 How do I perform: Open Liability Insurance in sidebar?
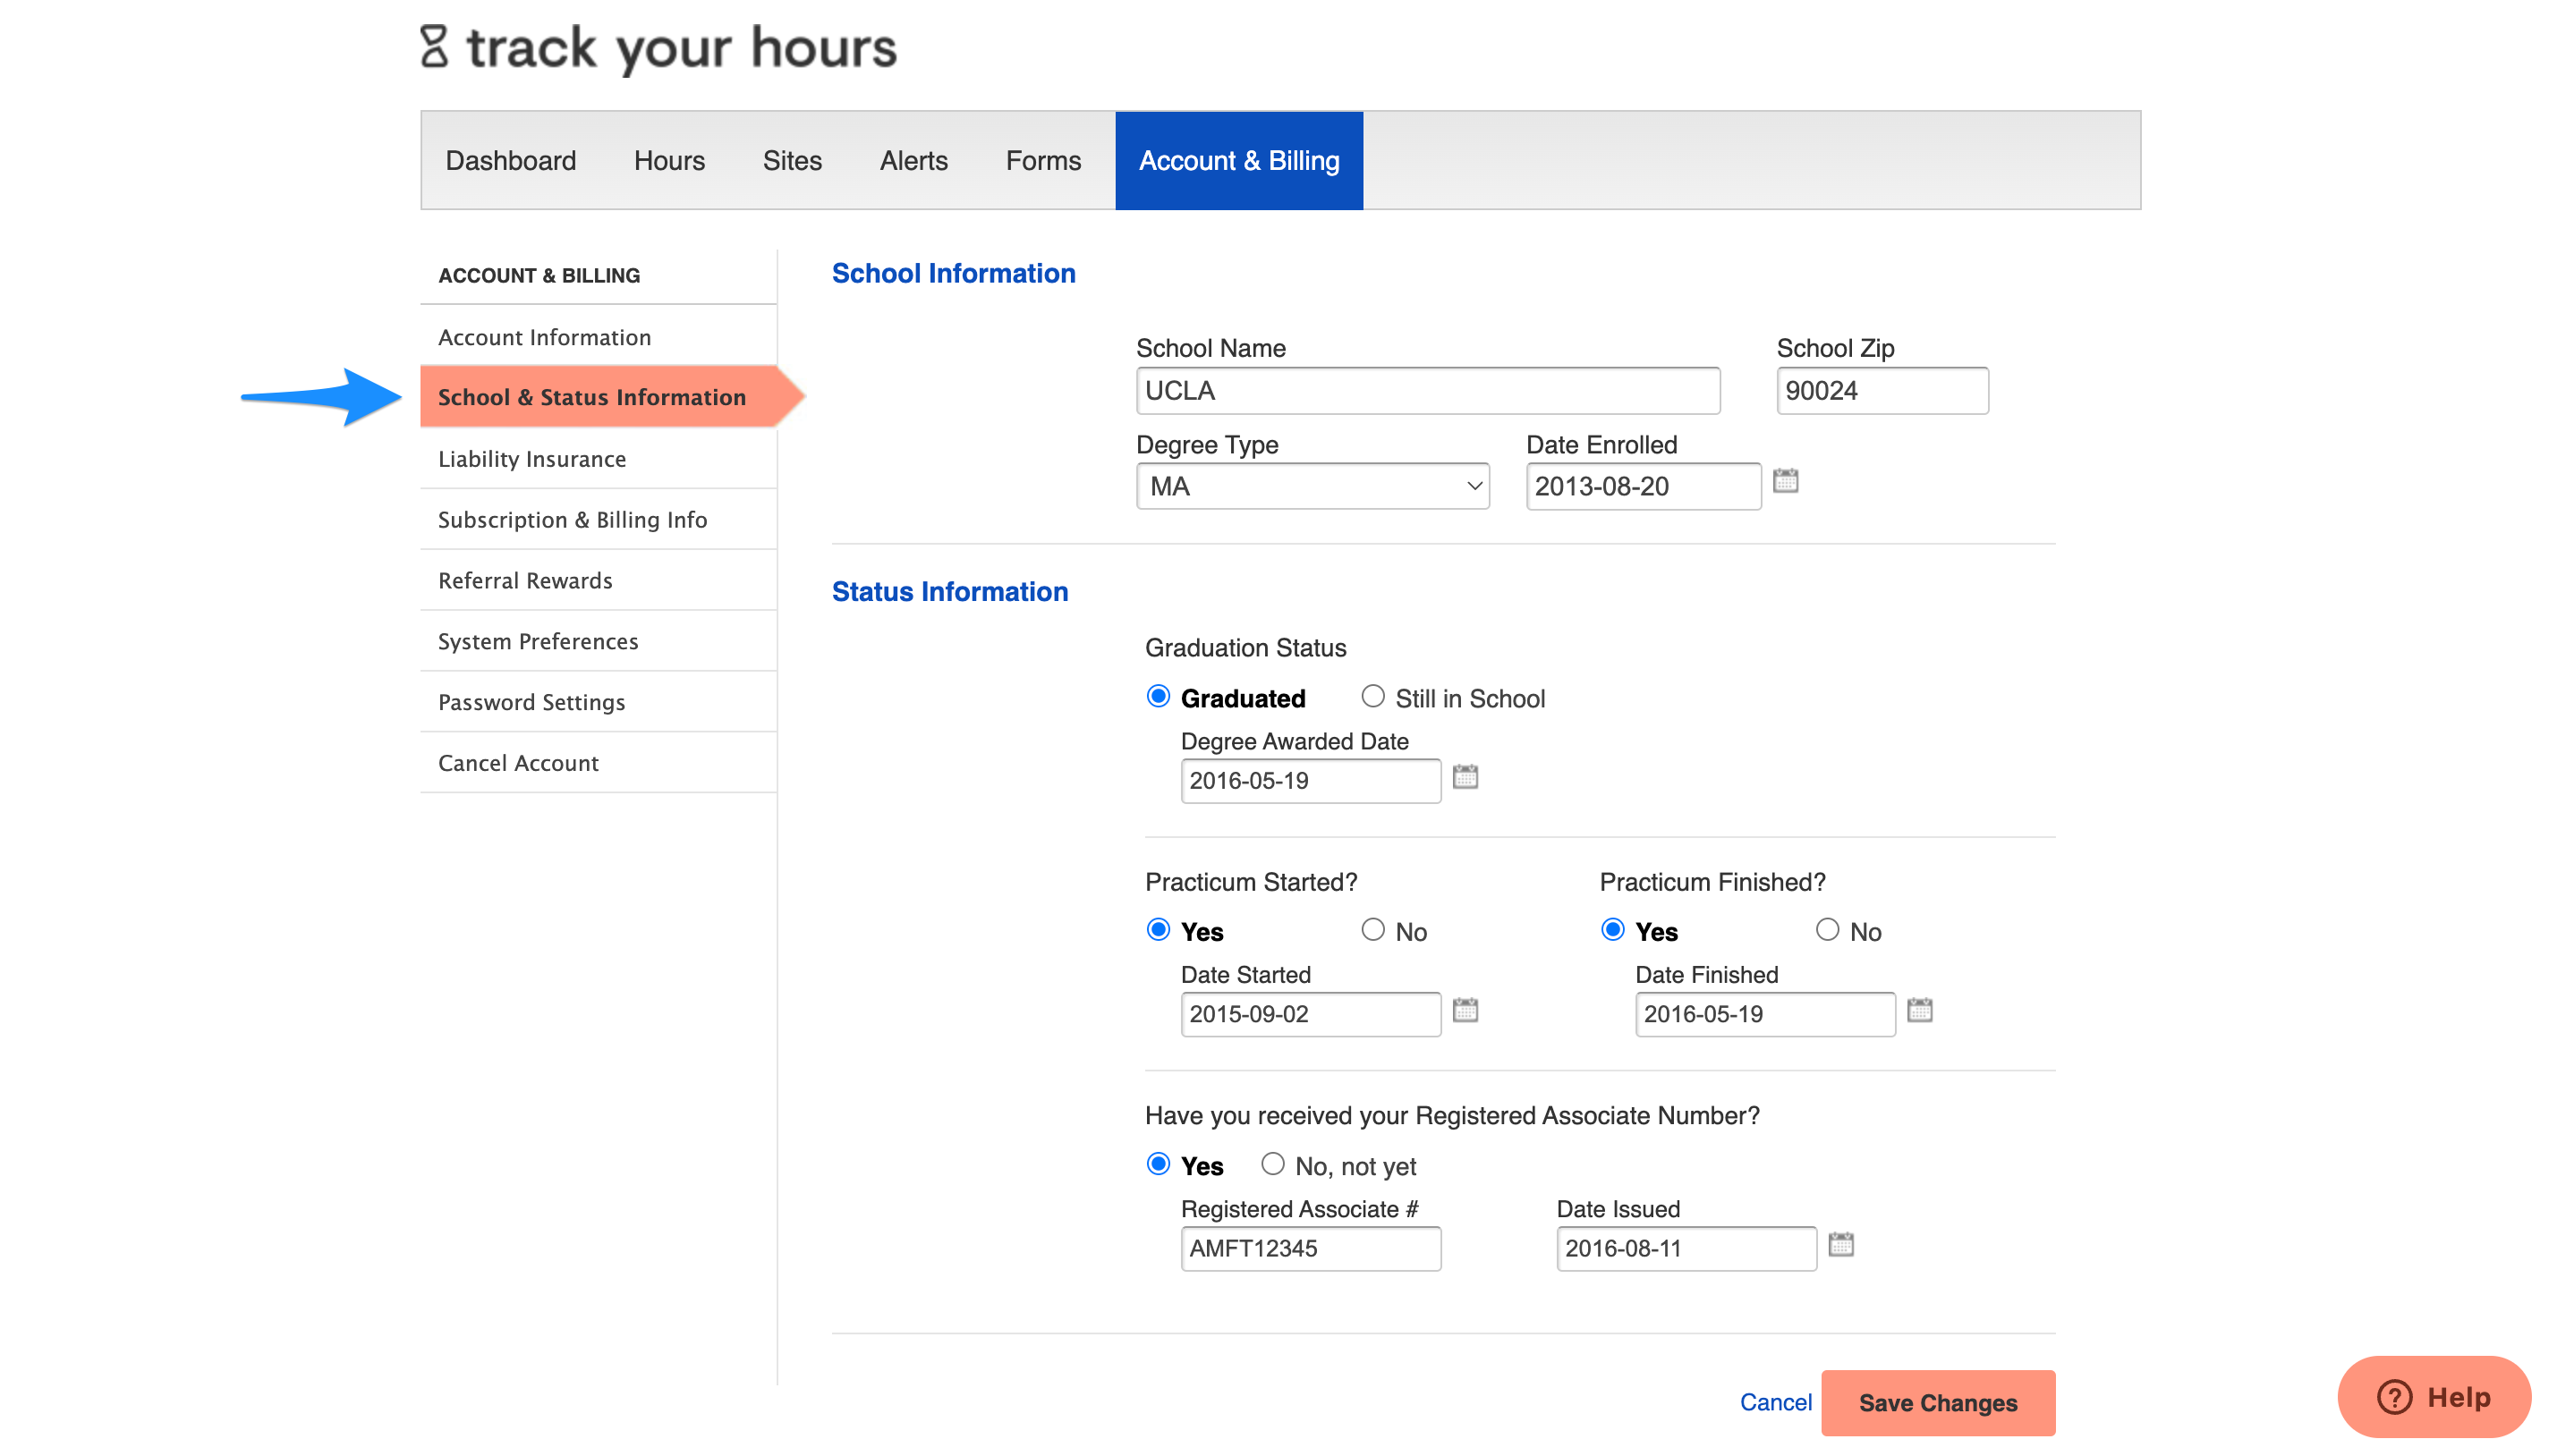[x=599, y=459]
